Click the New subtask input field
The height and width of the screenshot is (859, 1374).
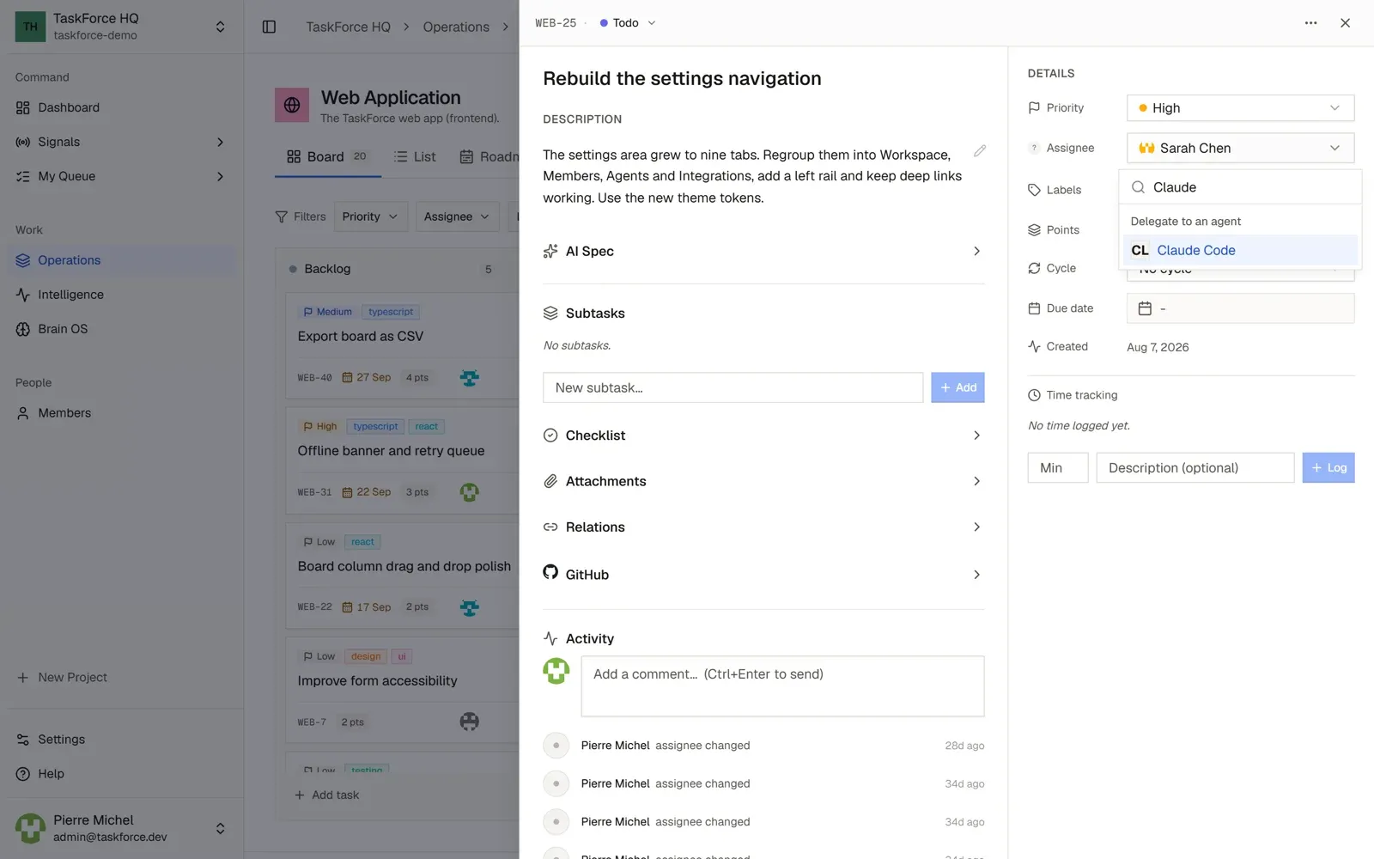[733, 387]
